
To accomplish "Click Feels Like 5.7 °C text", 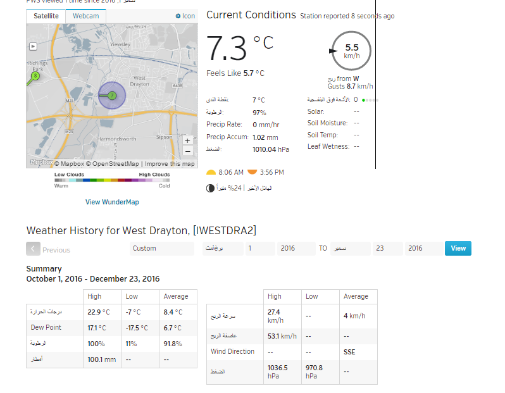I will [x=235, y=73].
